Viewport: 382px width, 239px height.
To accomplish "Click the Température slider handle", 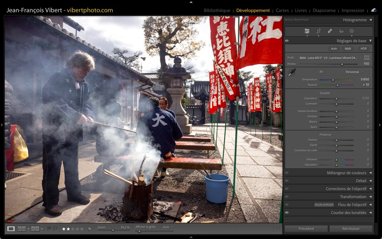I will [x=333, y=80].
